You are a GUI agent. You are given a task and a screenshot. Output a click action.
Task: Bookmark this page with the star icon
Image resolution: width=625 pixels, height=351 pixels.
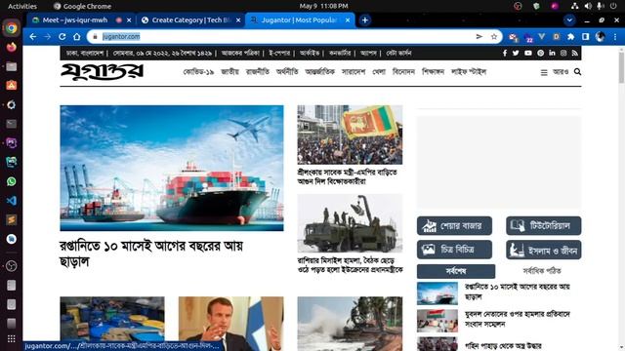coord(494,37)
